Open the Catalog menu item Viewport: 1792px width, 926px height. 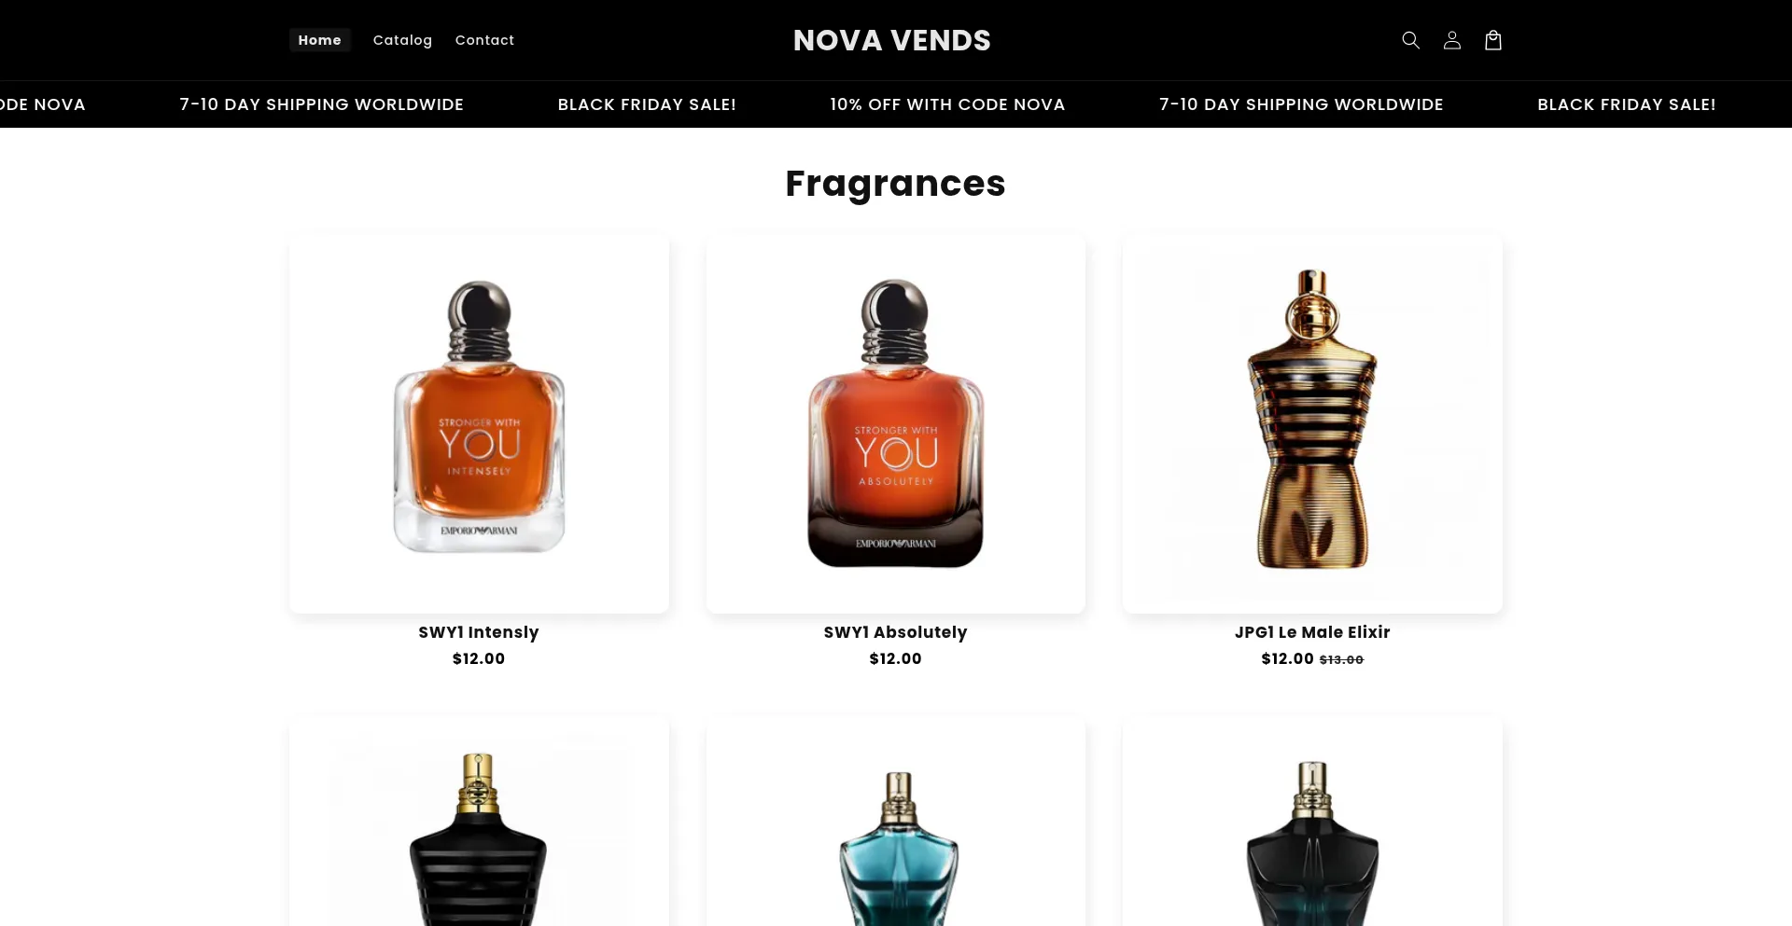coord(402,40)
